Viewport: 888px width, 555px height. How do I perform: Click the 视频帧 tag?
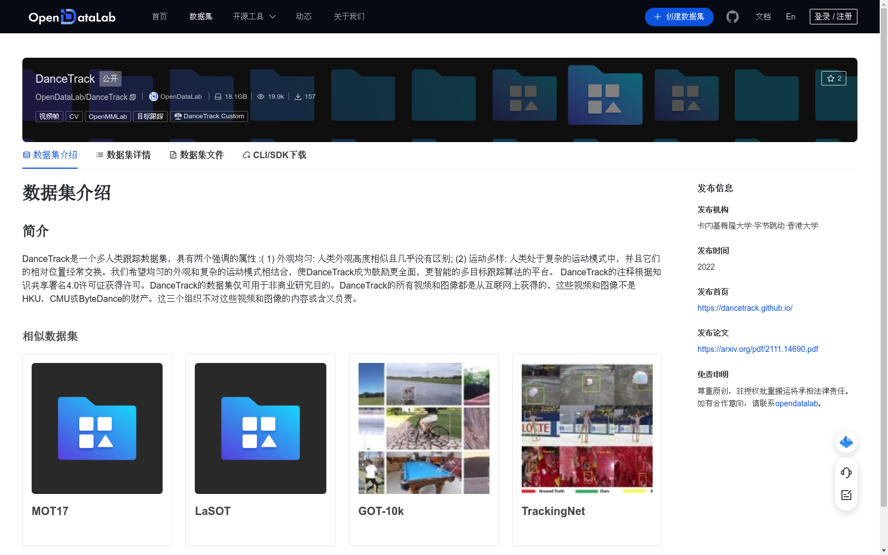coord(49,117)
